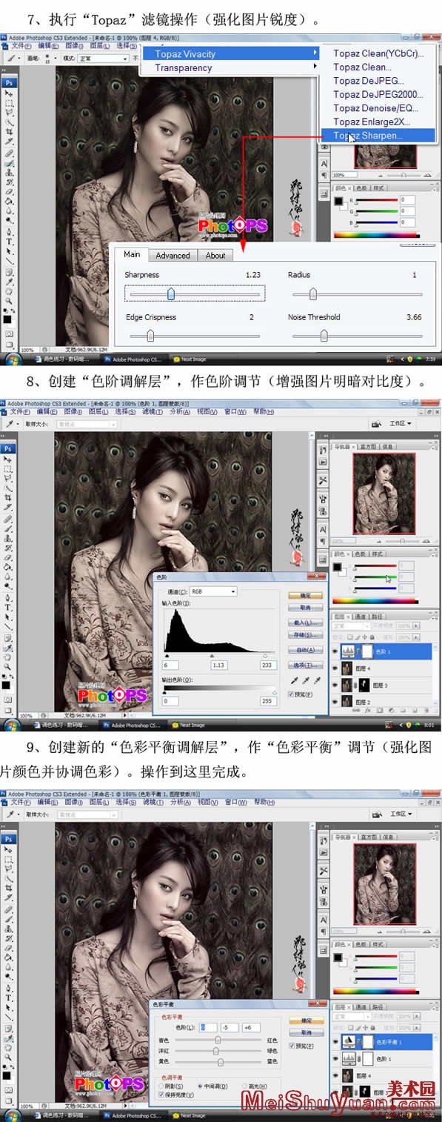Click the gray-point eyedropper in Levels dialog
This screenshot has width=442, height=1122.
click(x=306, y=680)
